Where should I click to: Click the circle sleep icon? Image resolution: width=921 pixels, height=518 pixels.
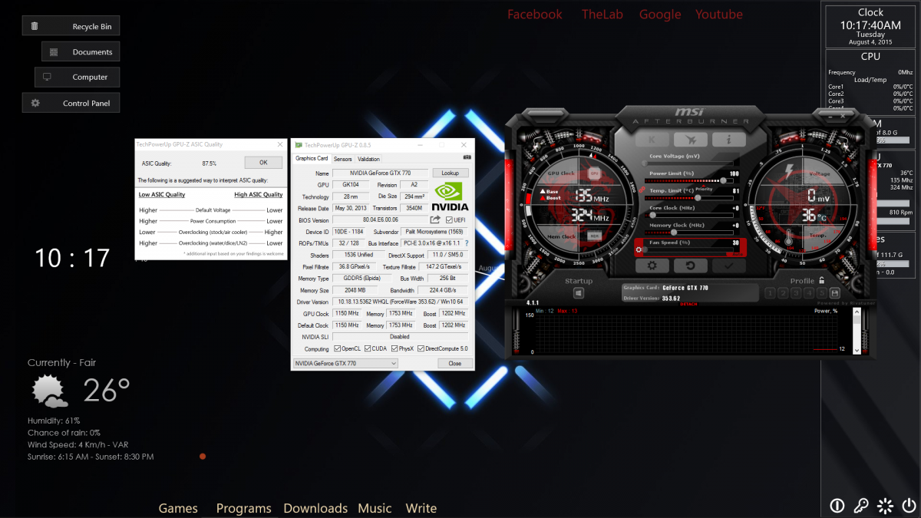pos(837,505)
